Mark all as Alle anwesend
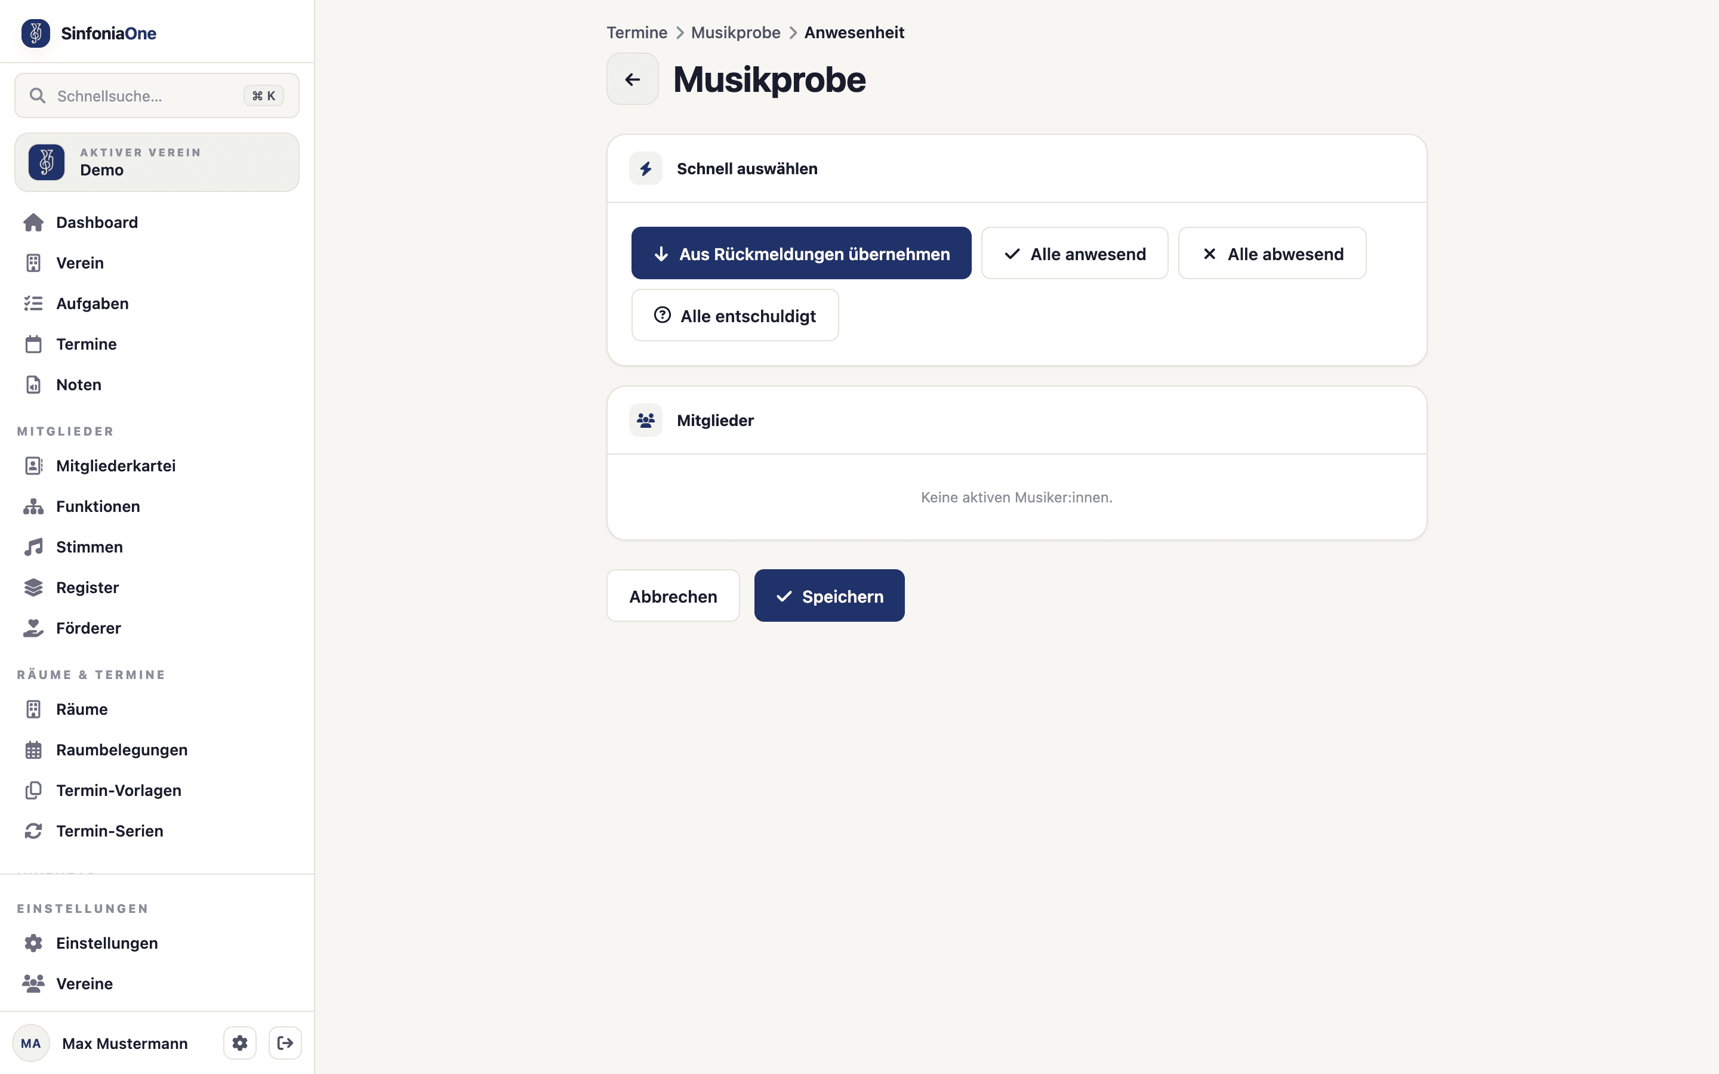Screen dimensions: 1719x1074 [1075, 254]
